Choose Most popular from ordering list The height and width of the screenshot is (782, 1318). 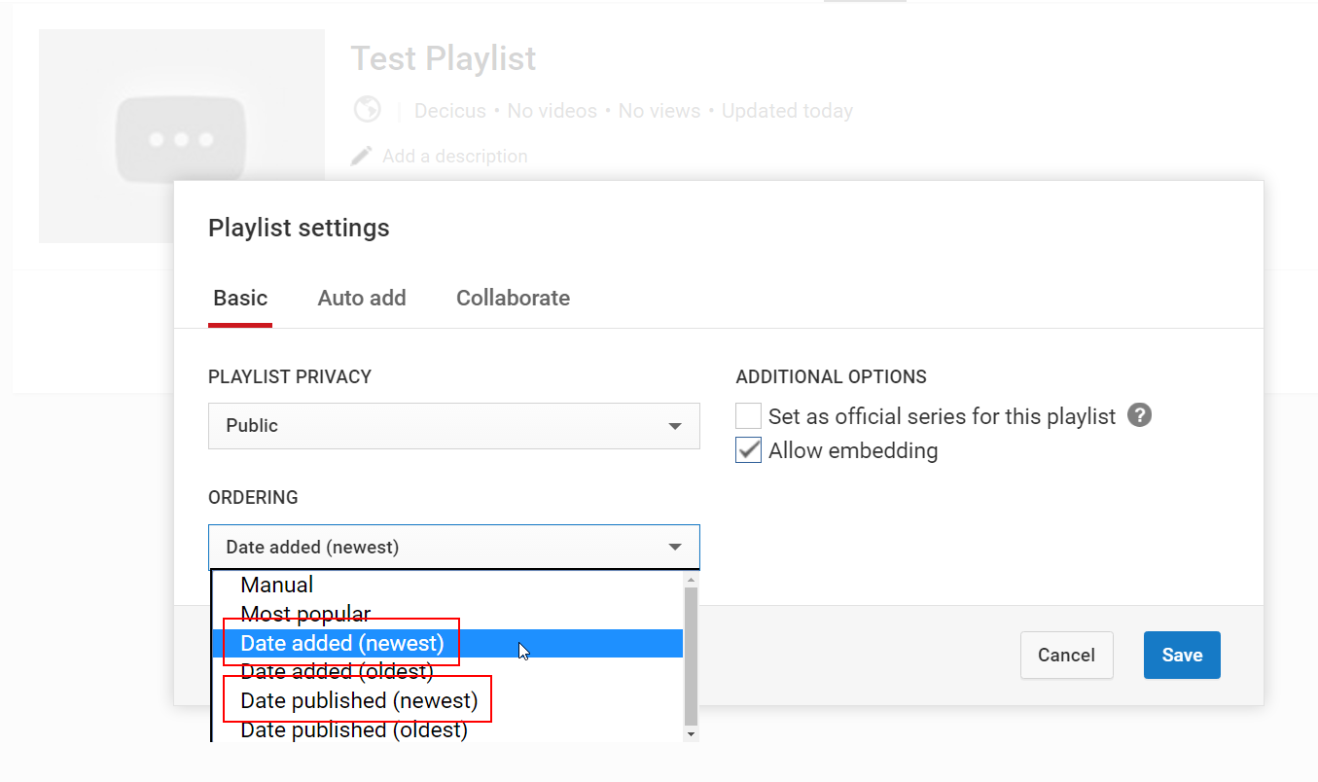coord(305,614)
